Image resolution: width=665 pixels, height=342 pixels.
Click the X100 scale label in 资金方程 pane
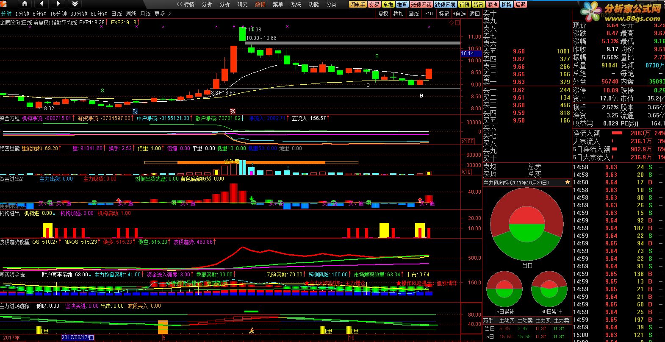coord(467,142)
